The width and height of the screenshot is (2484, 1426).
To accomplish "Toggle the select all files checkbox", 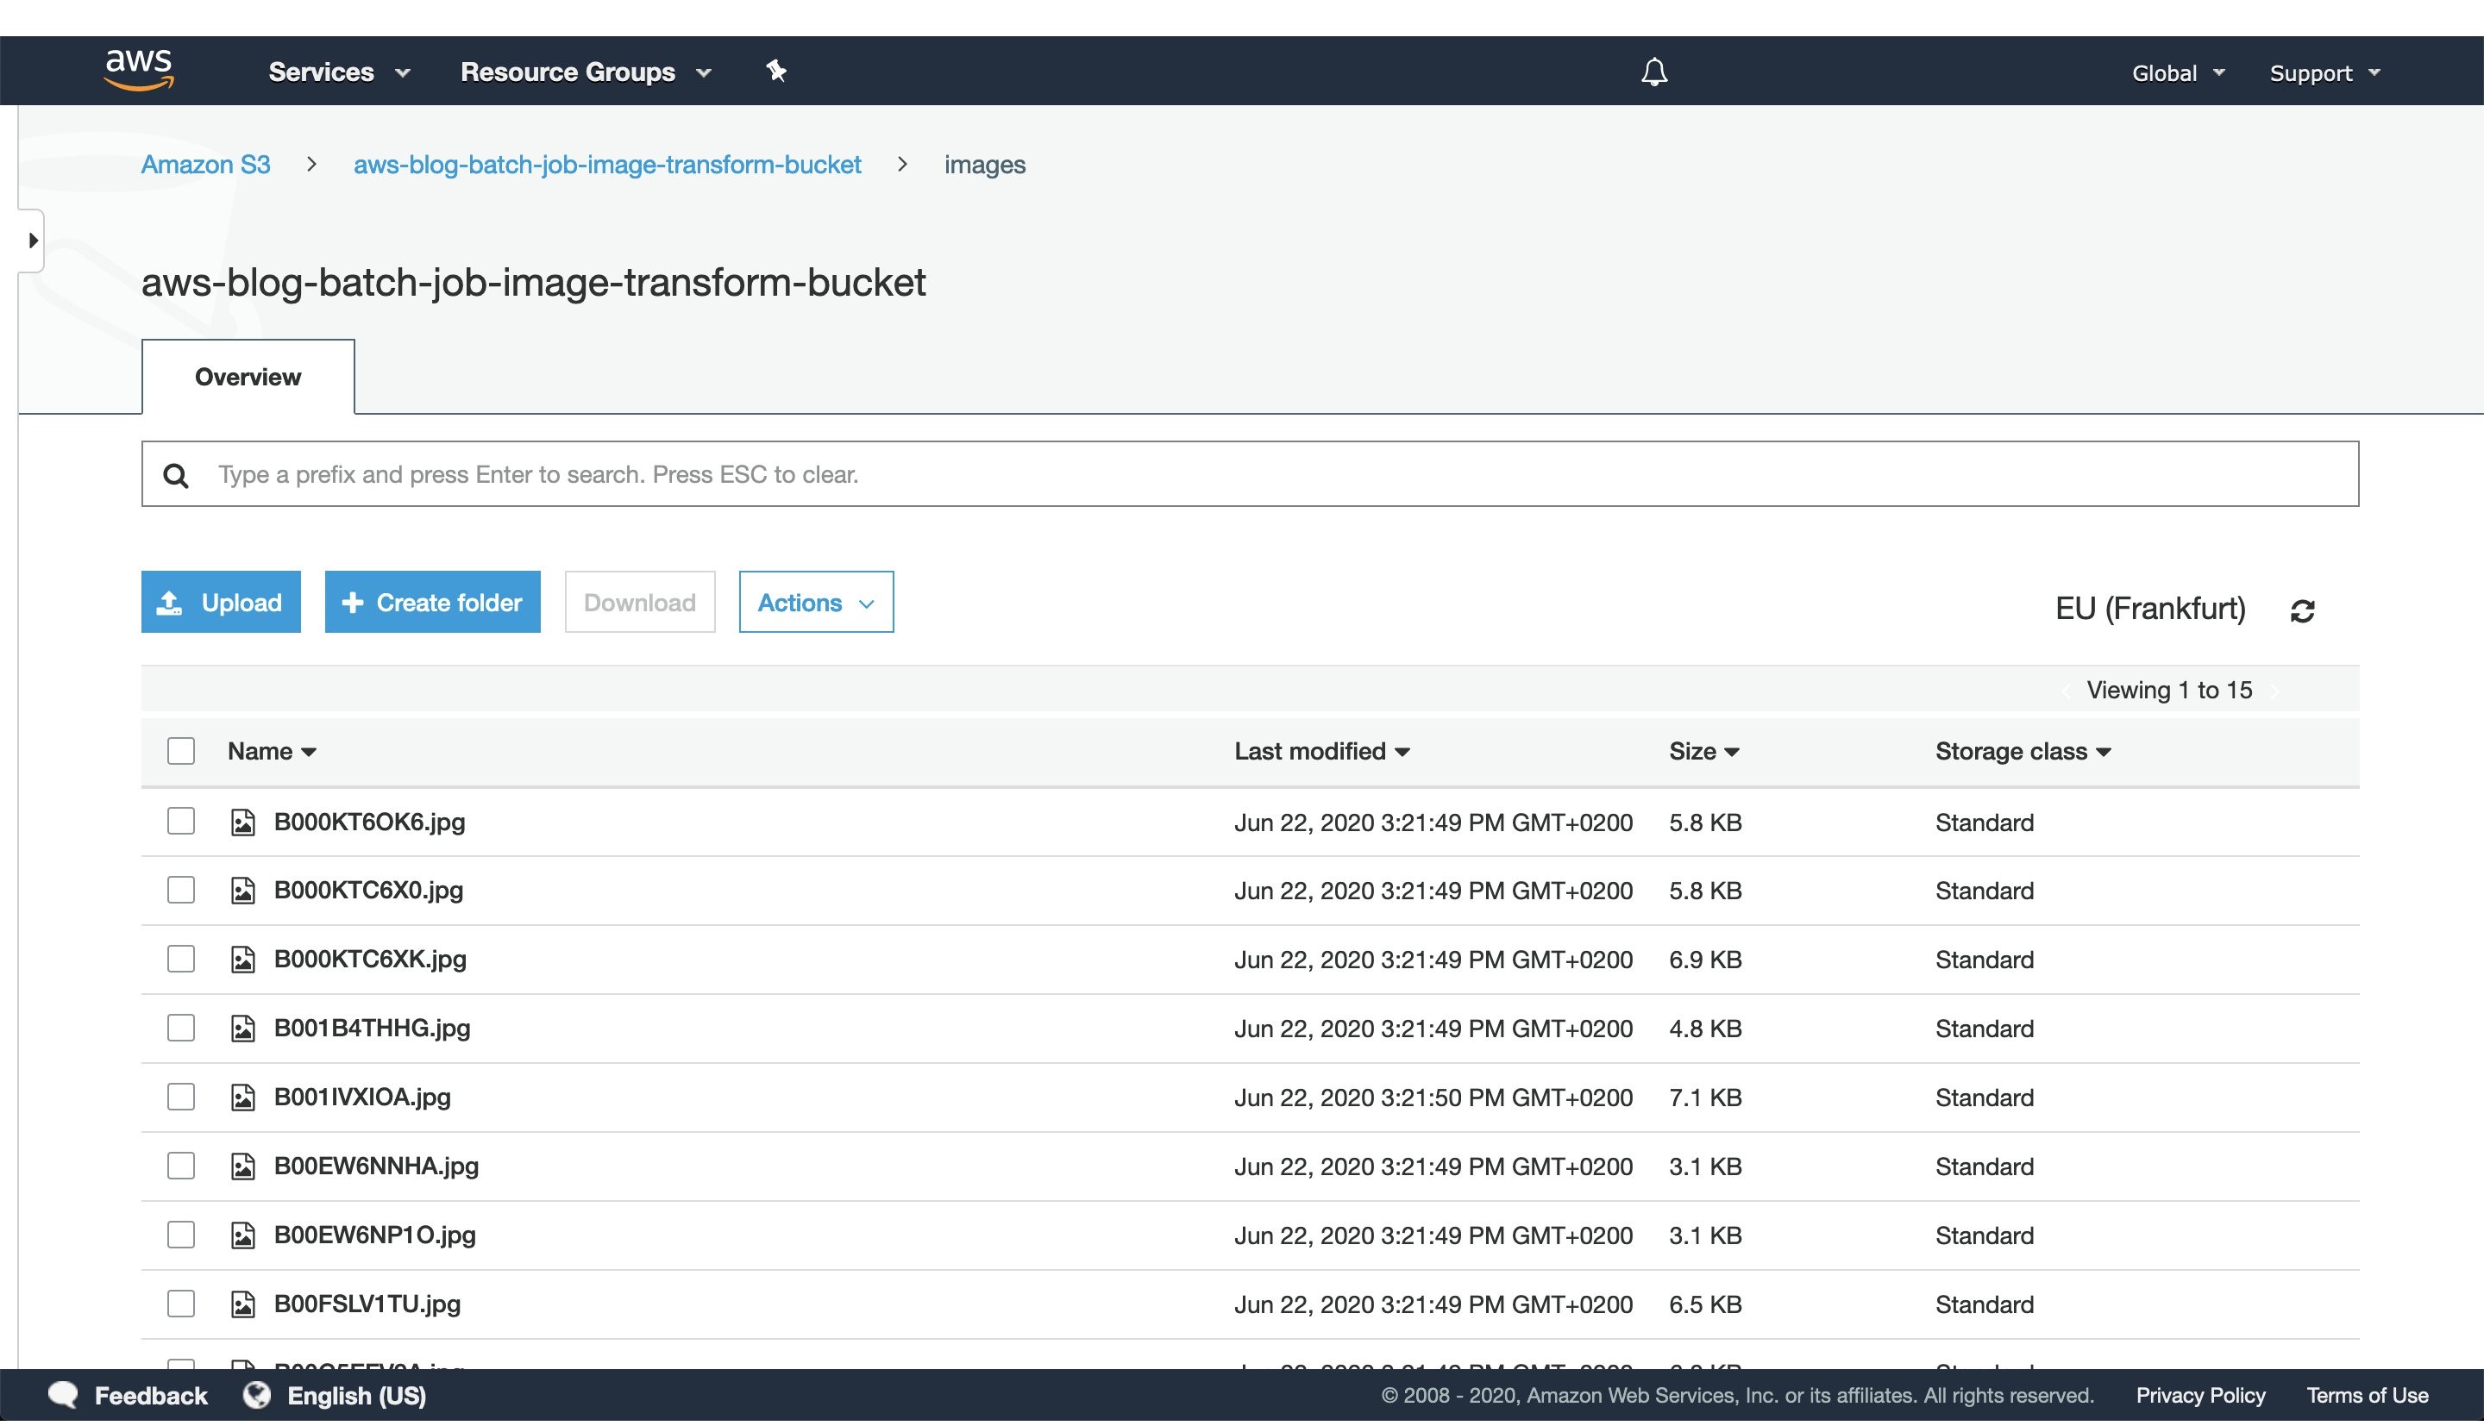I will [x=181, y=751].
